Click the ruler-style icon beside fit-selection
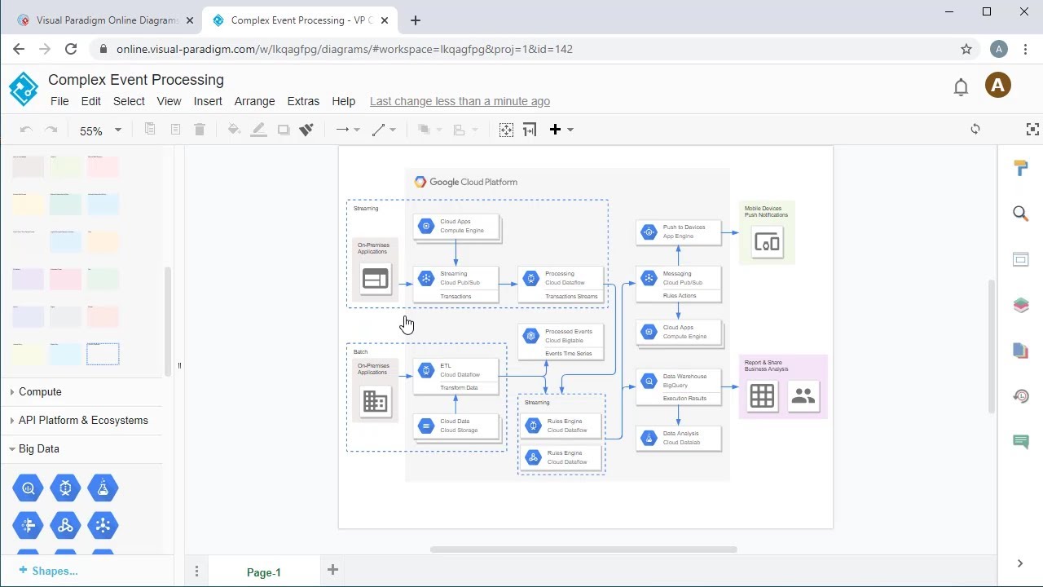This screenshot has height=587, width=1043. (530, 130)
